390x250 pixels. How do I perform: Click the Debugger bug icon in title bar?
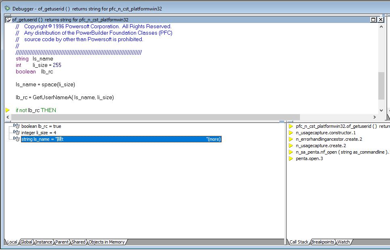(7, 8)
